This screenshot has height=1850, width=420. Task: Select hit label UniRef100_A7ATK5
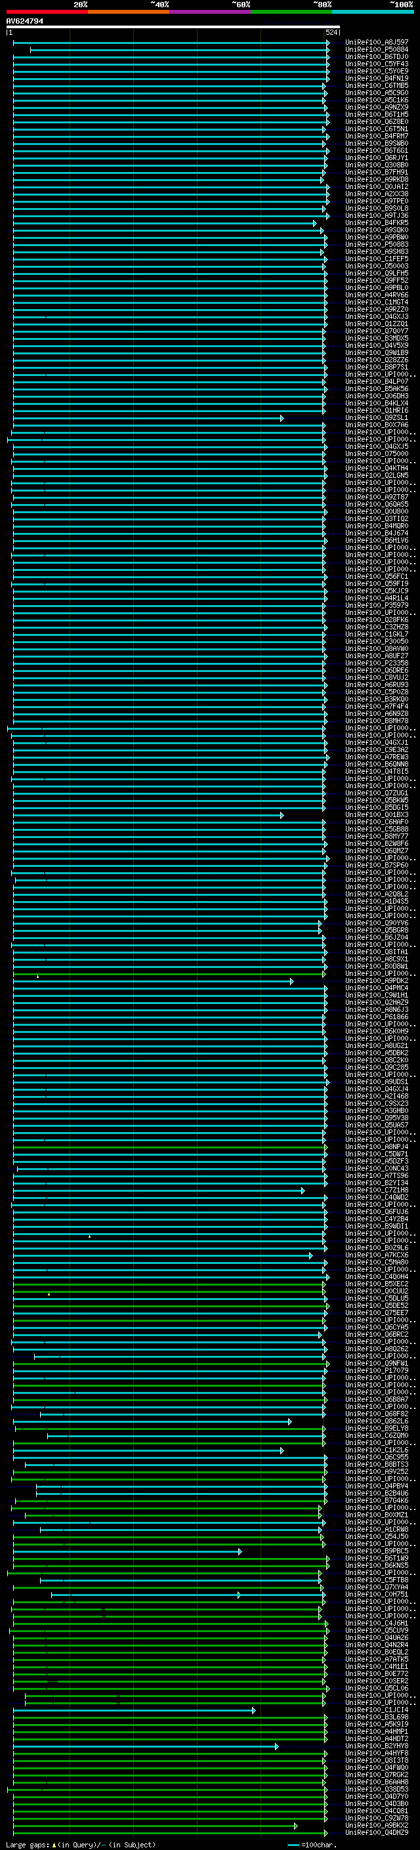(376, 1659)
